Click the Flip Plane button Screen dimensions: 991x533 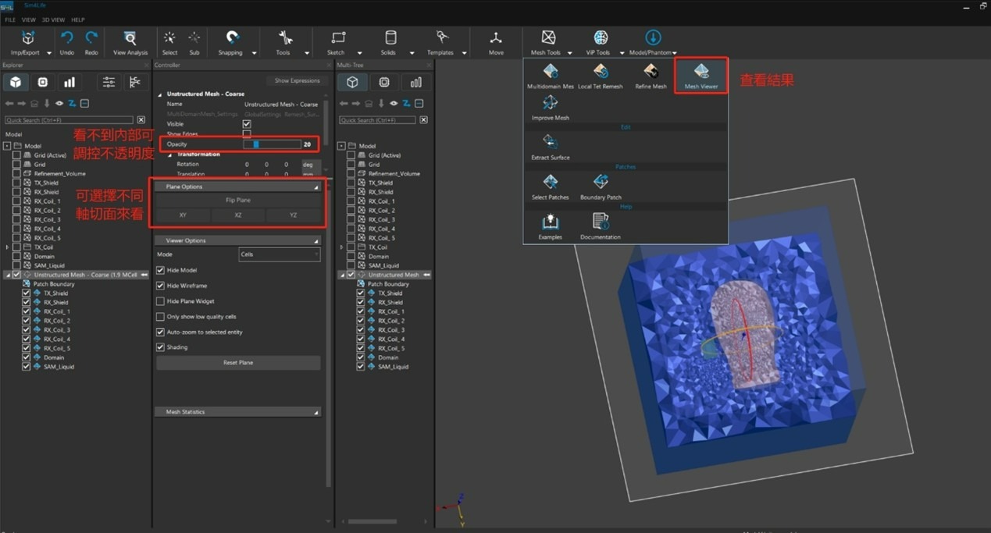[x=238, y=201]
